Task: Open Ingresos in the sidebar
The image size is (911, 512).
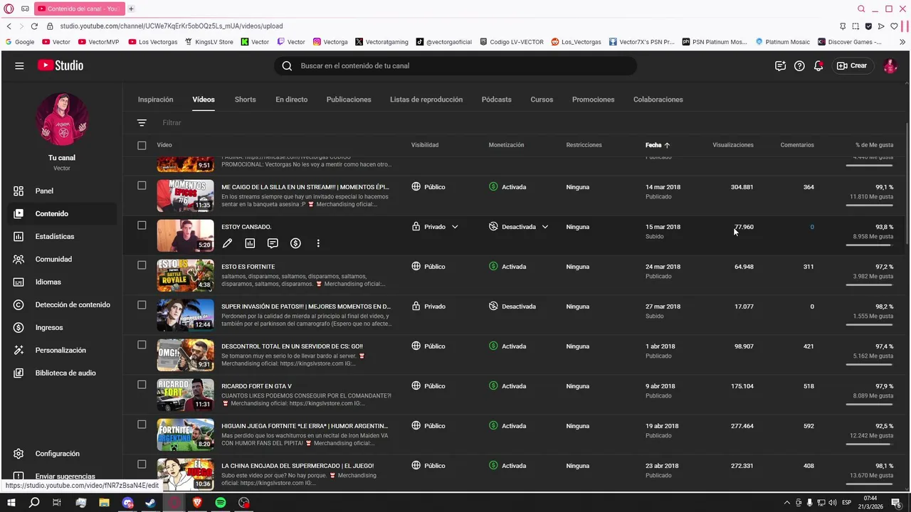Action: tap(61, 327)
